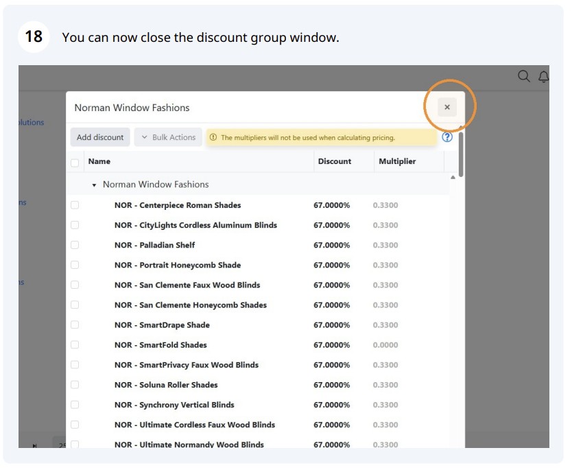Click the Norman Window Fashions dialog title
The image size is (572, 472).
tap(132, 108)
